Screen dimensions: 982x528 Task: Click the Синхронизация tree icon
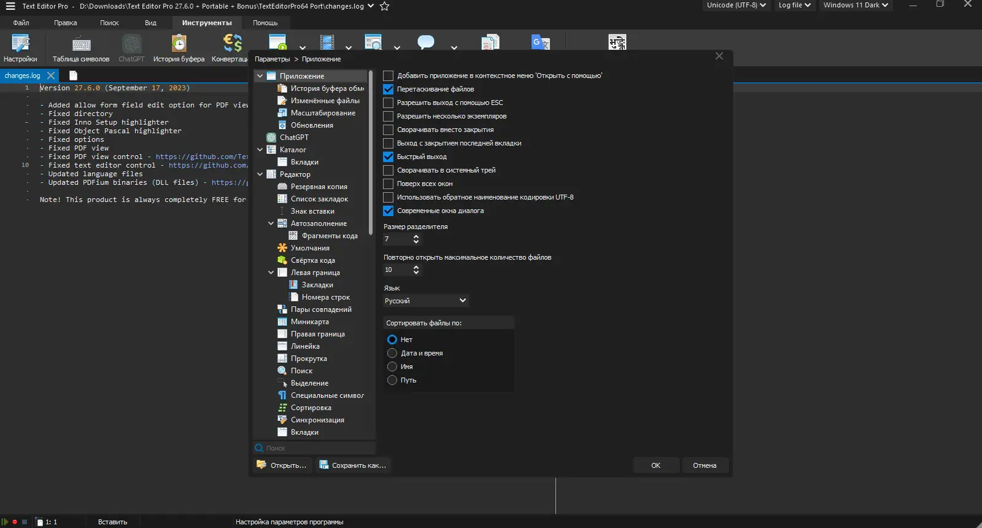pos(282,420)
